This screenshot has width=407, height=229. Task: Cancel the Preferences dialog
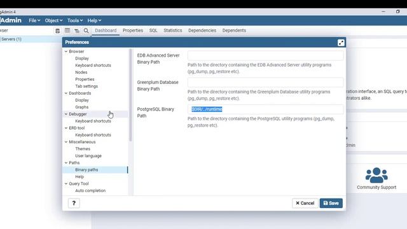tap(305, 203)
